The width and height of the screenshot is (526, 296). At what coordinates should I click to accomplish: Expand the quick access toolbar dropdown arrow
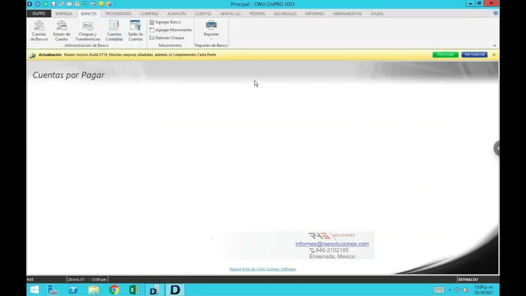115,4
